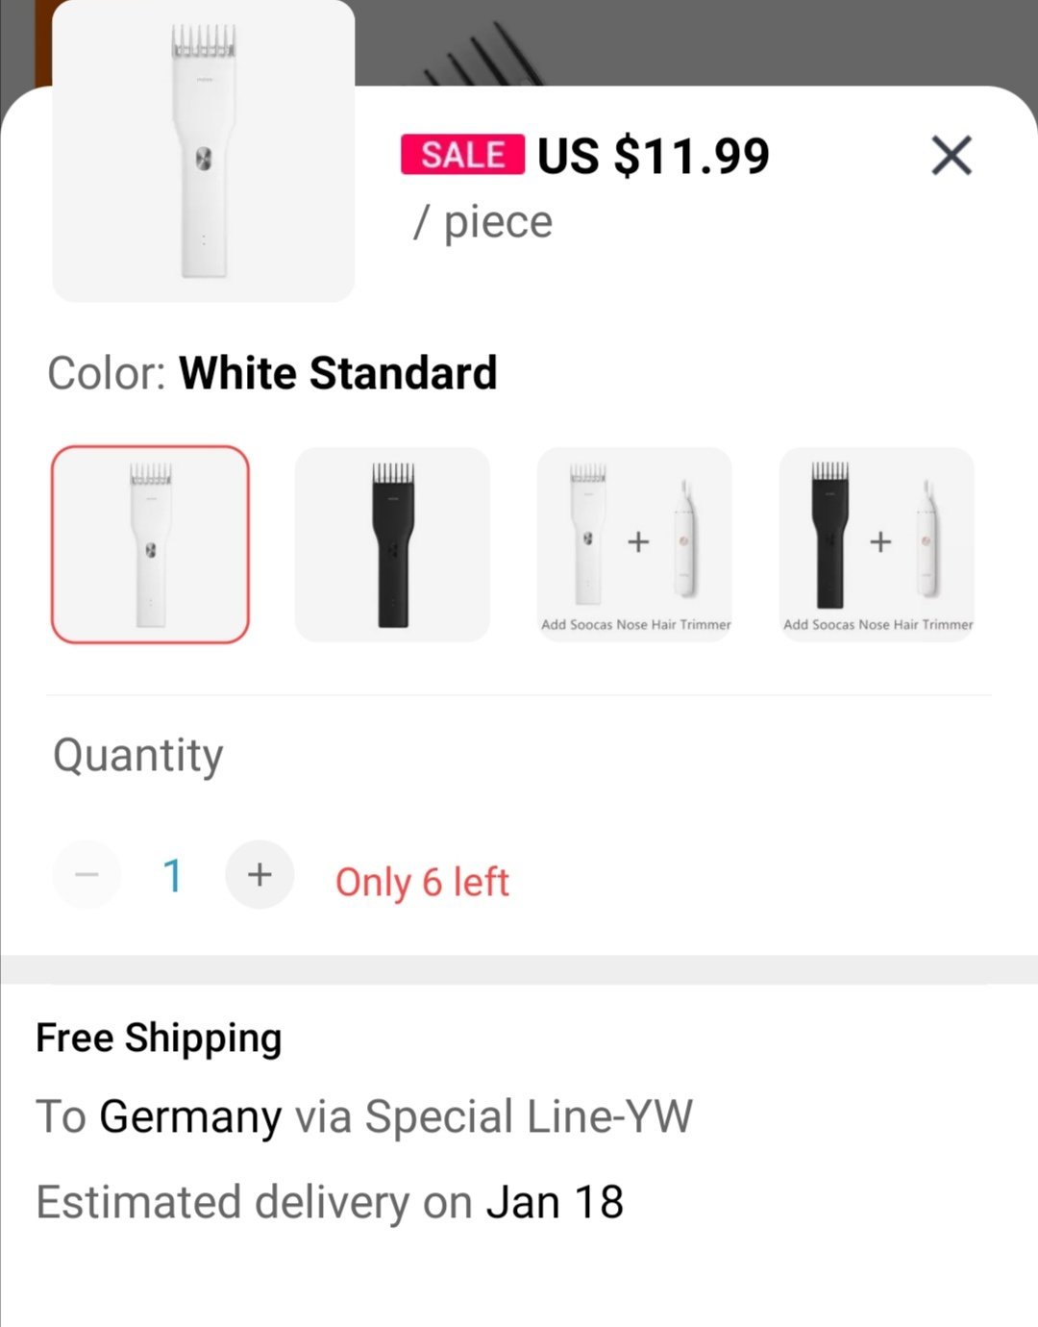Tap the "Only 6 left" stock notice
This screenshot has width=1038, height=1327.
point(422,882)
